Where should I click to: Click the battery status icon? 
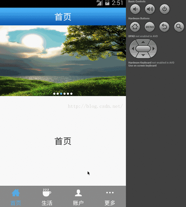pyautogui.click(x=107, y=3)
